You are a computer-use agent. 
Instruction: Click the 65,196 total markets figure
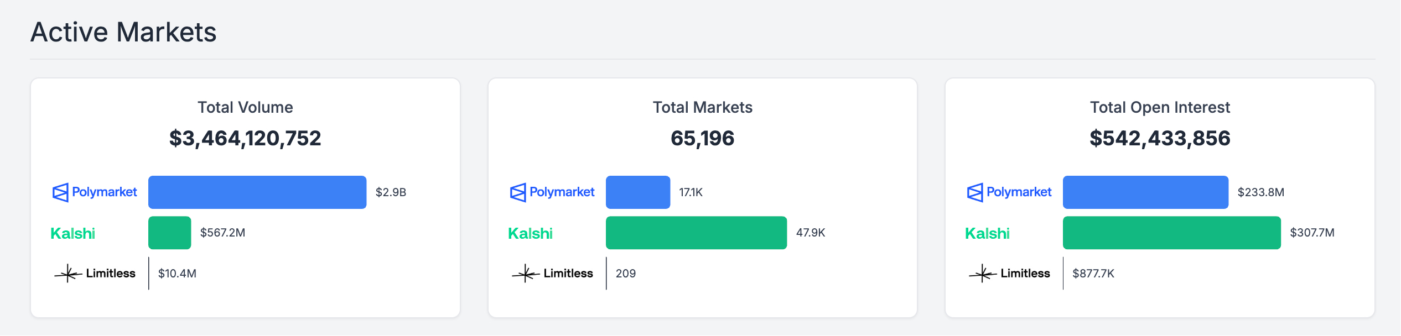702,138
